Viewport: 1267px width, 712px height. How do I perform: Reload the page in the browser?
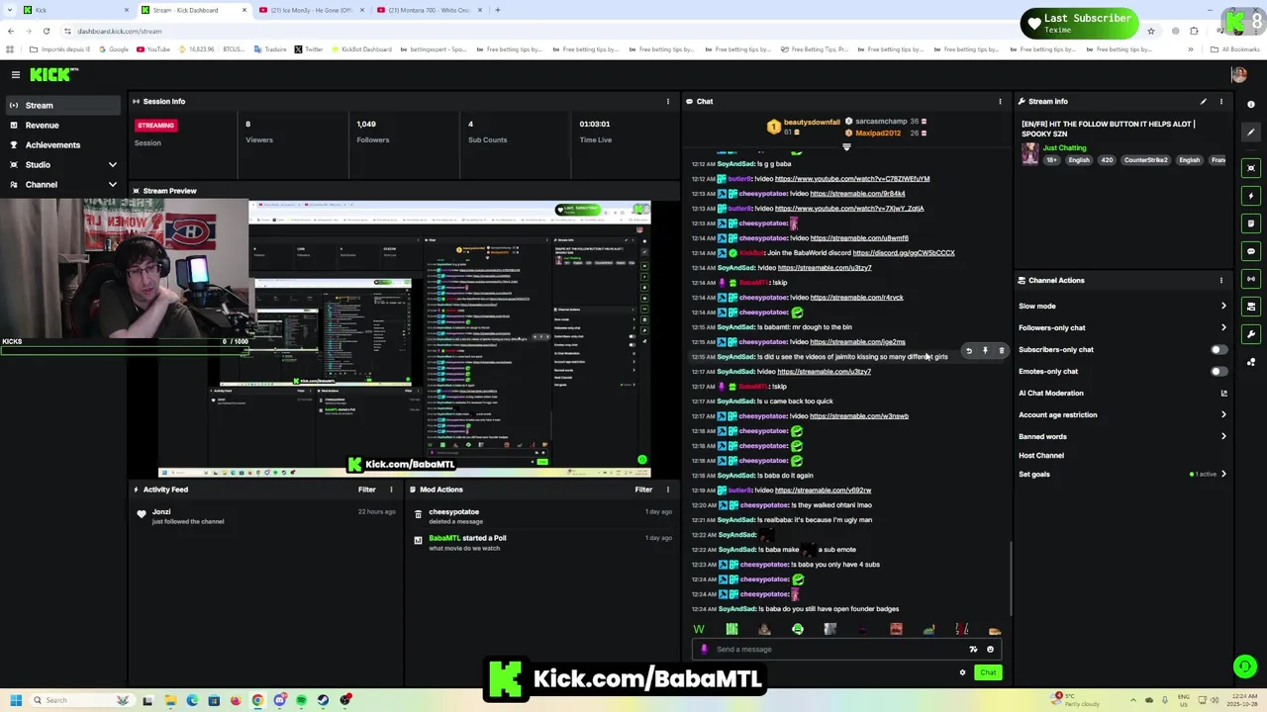point(46,31)
